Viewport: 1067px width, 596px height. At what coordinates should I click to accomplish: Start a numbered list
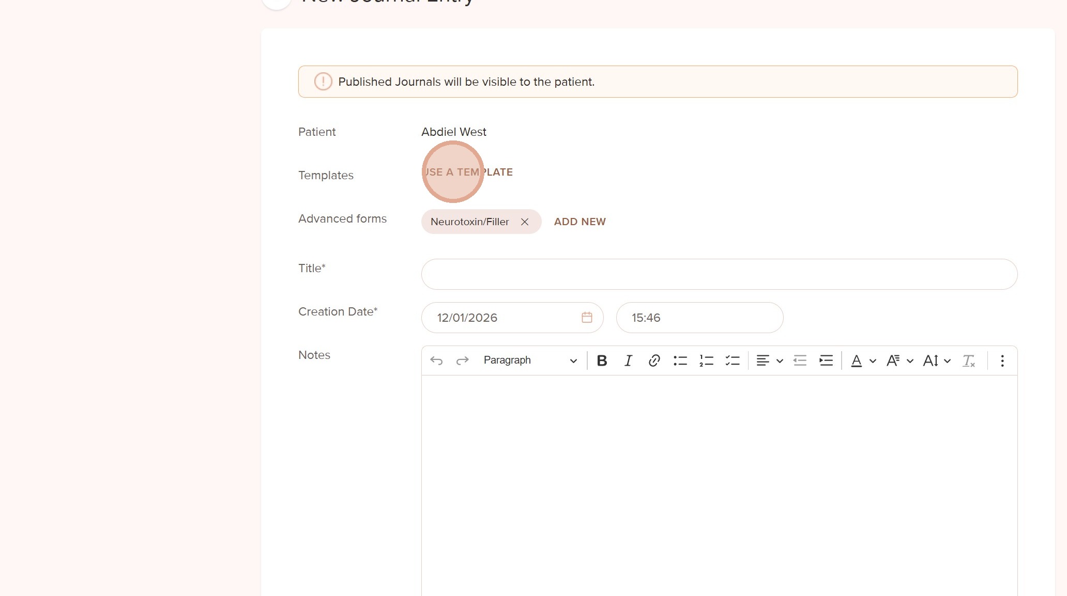click(x=706, y=360)
